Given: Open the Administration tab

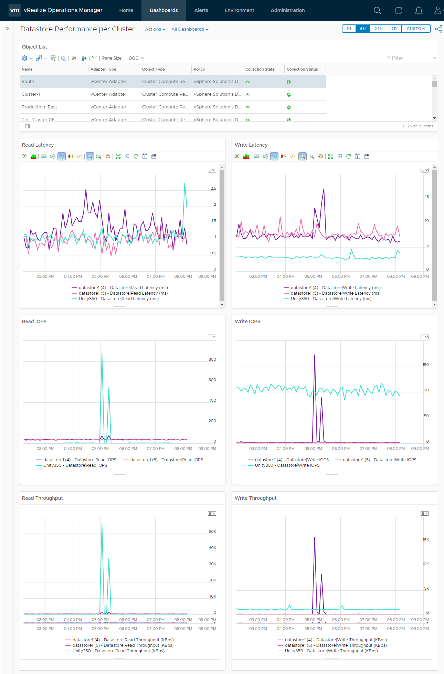Looking at the screenshot, I should (x=288, y=10).
